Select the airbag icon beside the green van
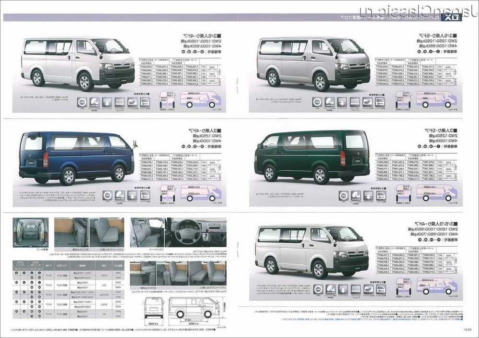The width and height of the screenshot is (479, 338). pos(356,196)
